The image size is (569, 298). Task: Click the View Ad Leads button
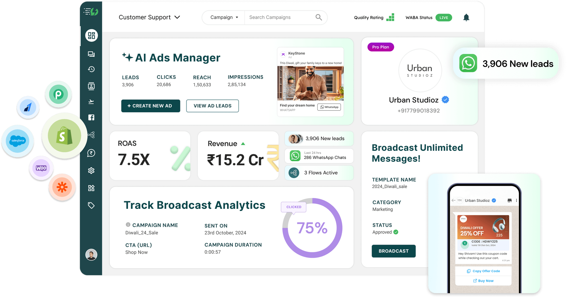212,106
